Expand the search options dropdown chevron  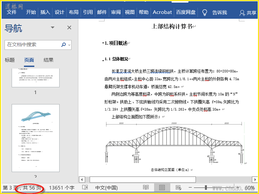click(70, 45)
